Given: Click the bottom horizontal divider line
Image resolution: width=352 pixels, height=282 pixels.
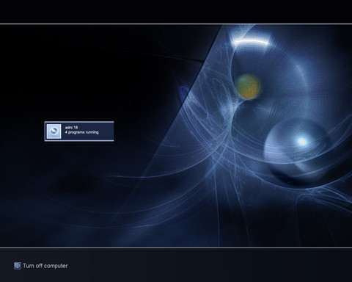Looking at the screenshot, I should (x=176, y=247).
